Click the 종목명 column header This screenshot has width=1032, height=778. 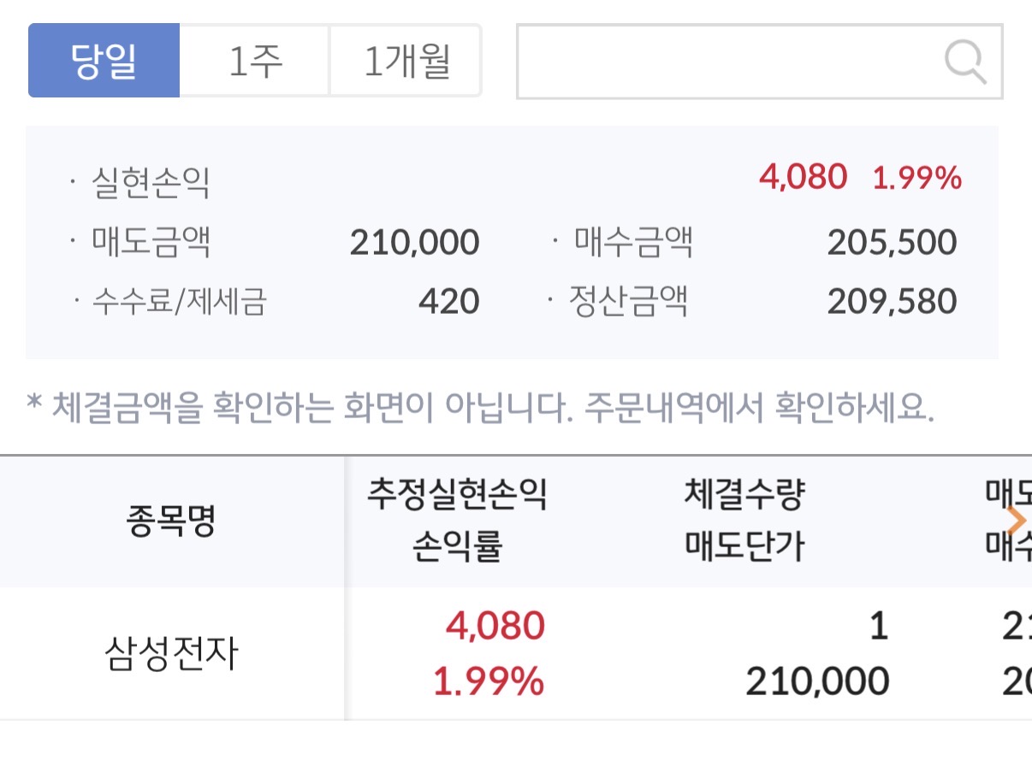(x=172, y=521)
